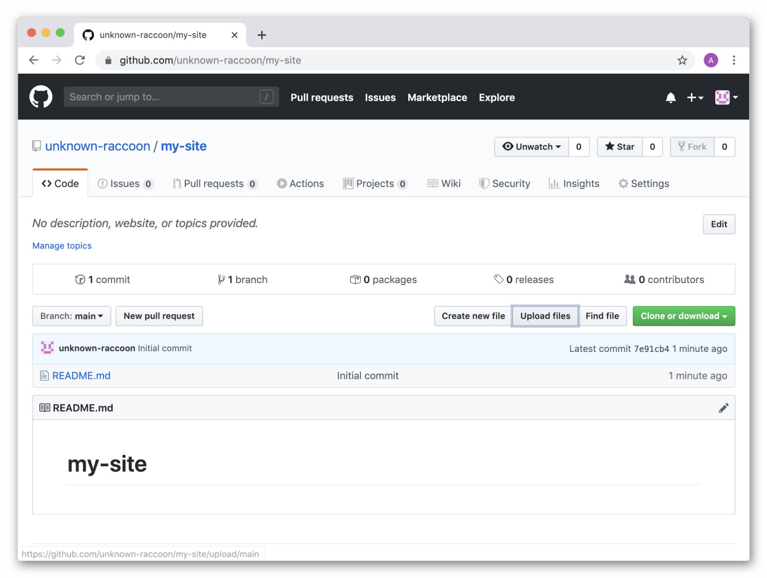
Task: Star the repository
Action: pyautogui.click(x=620, y=147)
